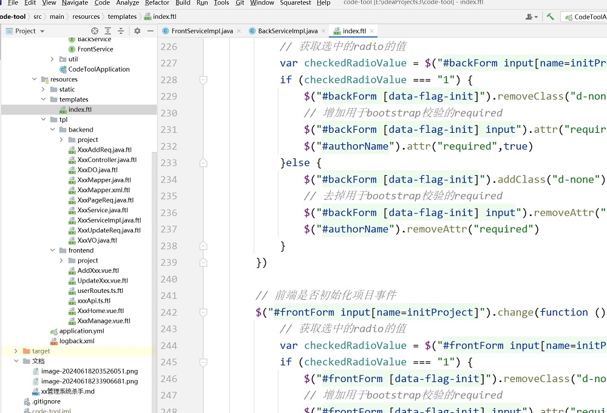Click 'src' in breadcrumb path
Image resolution: width=607 pixels, height=413 pixels.
pos(38,16)
